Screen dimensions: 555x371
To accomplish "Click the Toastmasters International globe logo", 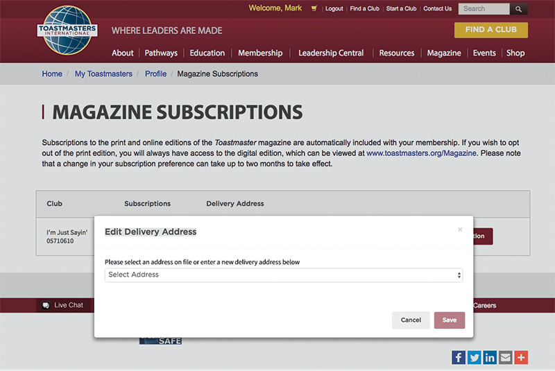I will click(x=68, y=31).
